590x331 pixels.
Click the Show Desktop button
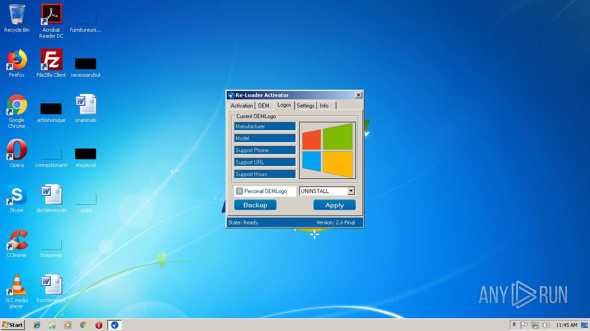pos(585,325)
